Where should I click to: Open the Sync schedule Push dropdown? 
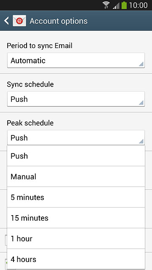pos(76,99)
